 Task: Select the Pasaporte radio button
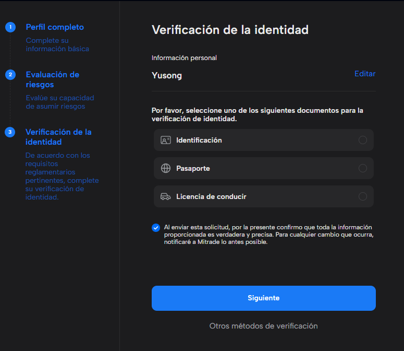pos(363,168)
